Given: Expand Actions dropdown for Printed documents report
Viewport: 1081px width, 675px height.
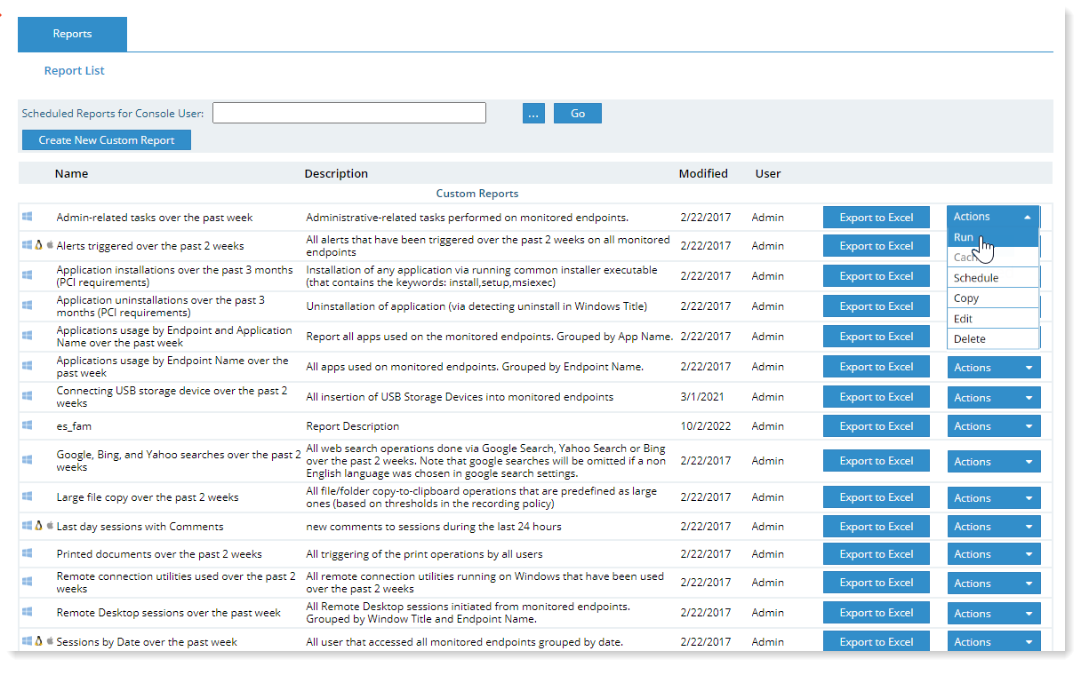Looking at the screenshot, I should tap(993, 554).
